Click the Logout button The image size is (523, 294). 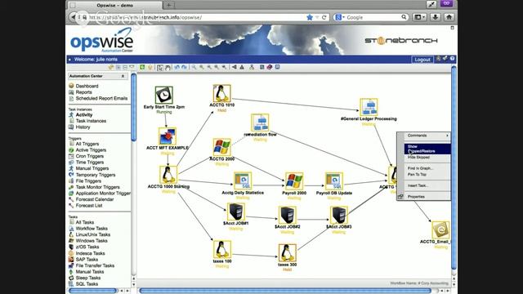[x=422, y=60]
